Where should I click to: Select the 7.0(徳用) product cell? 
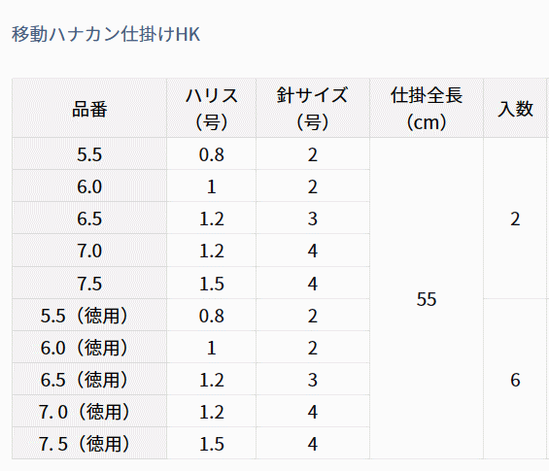tap(89, 412)
